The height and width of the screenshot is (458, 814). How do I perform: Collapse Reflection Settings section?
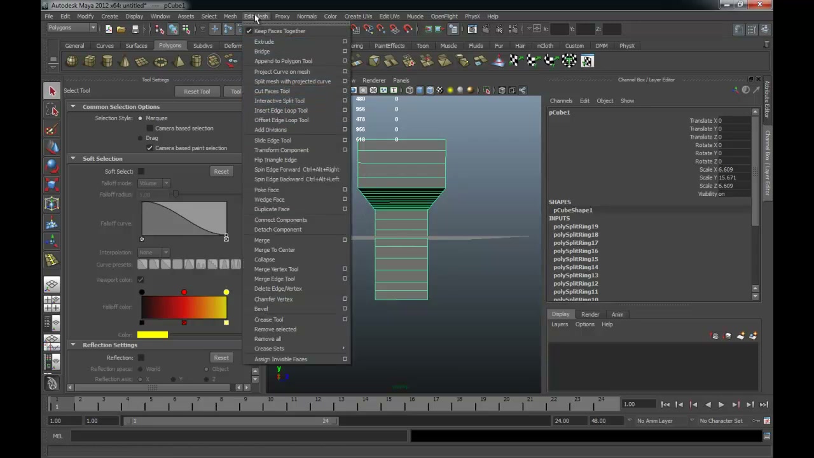coord(72,345)
